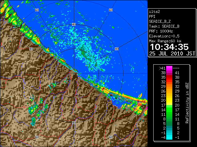Select the "SEAICE_B_Z" product label

tap(160, 21)
